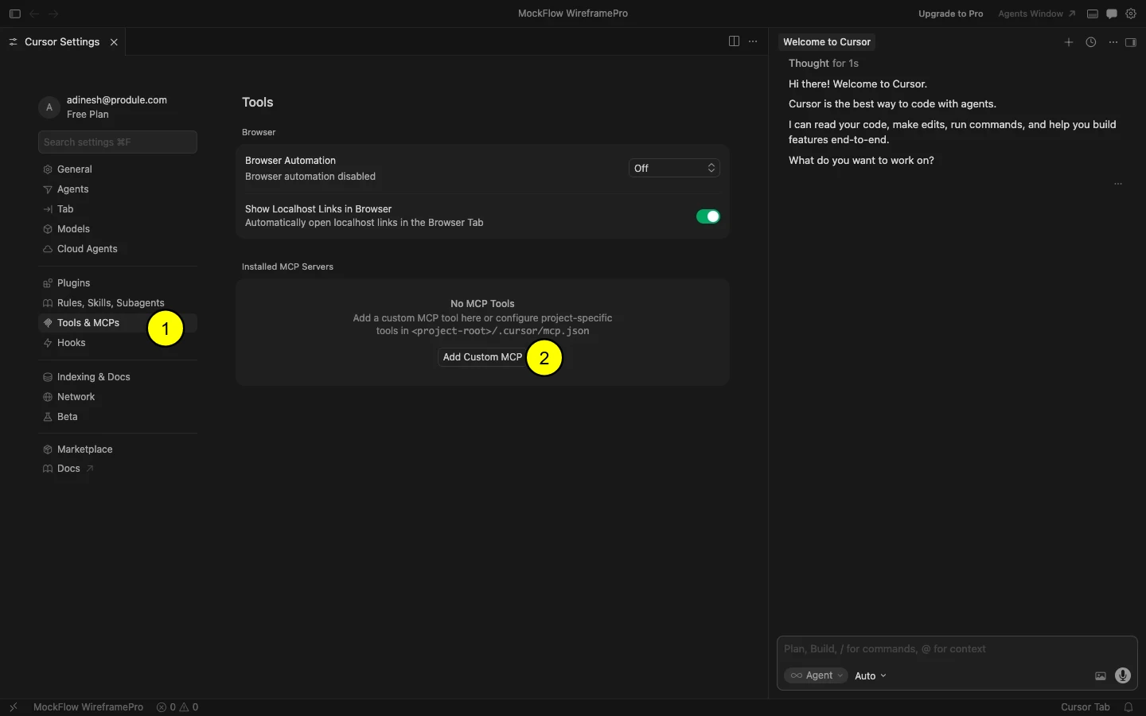The width and height of the screenshot is (1146, 716).
Task: Toggle Show Localhost Links in Browser
Action: (708, 216)
